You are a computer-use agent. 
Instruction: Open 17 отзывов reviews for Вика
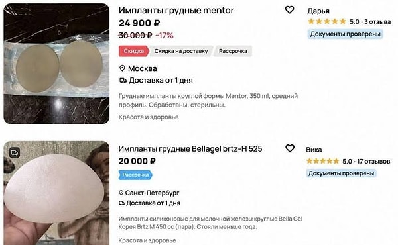coord(373,161)
